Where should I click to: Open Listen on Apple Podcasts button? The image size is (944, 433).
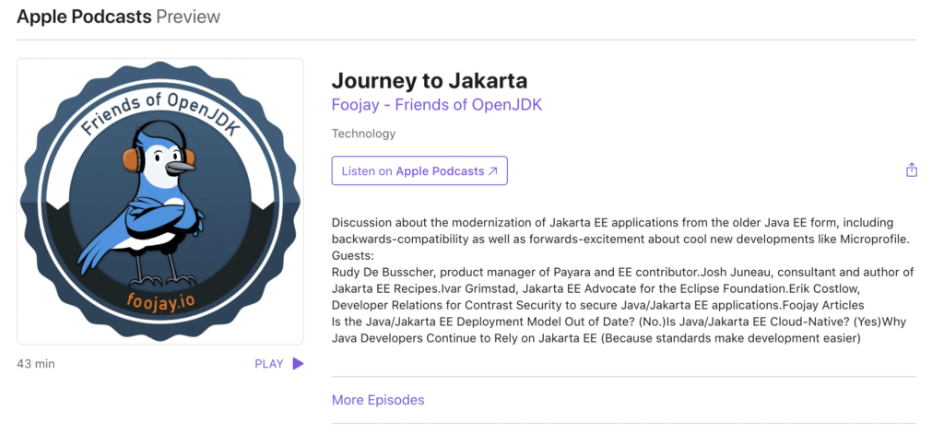[x=419, y=170]
